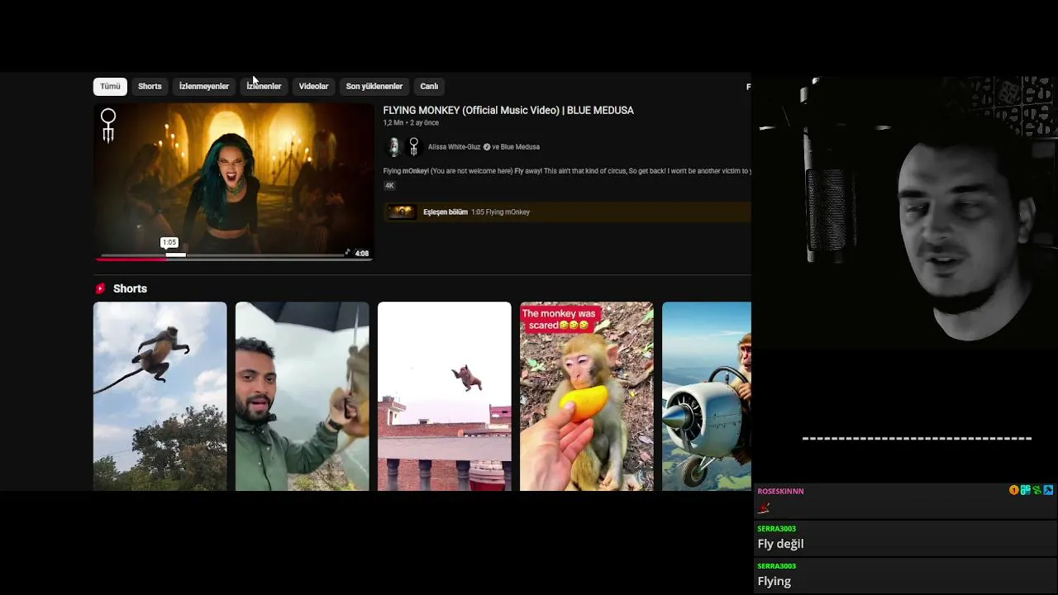Switch to the Shorts filter chip
1058x595 pixels.
(150, 86)
